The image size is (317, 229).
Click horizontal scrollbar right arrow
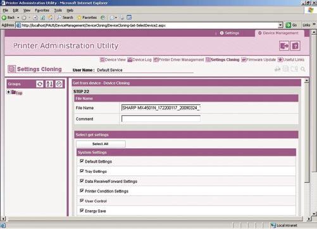(x=309, y=219)
